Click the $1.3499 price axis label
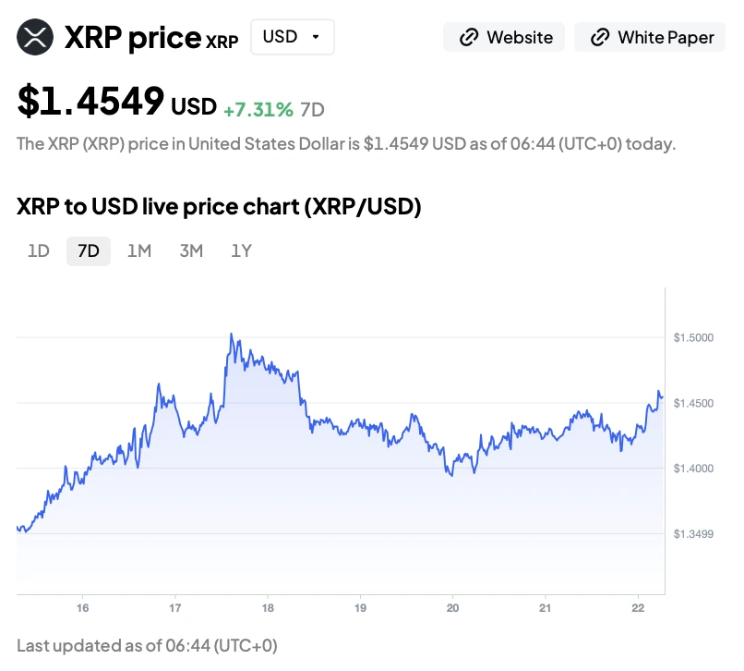 [x=692, y=534]
